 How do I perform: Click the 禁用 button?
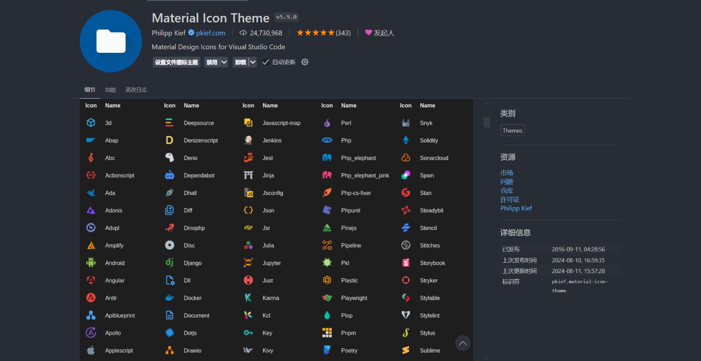click(x=212, y=62)
